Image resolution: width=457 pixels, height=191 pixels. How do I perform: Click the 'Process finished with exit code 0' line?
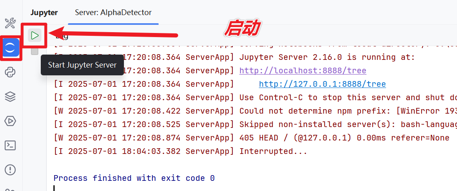click(134, 178)
